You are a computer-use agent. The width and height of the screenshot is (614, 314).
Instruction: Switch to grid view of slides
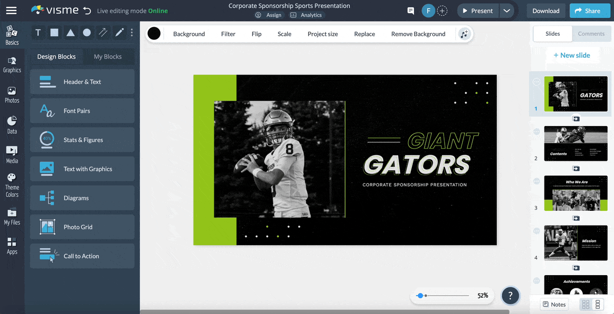coord(586,305)
